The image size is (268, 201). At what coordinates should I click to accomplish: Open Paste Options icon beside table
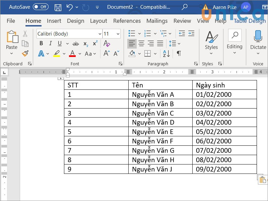[263, 180]
